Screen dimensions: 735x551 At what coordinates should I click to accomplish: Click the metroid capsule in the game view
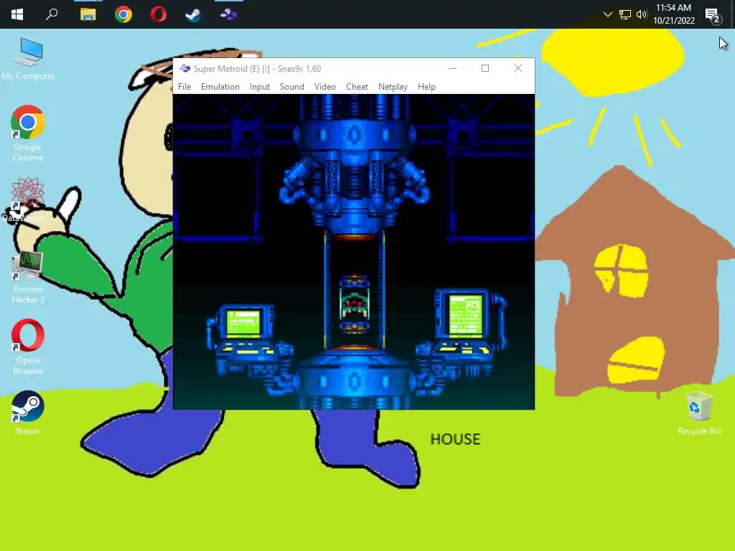click(x=354, y=304)
